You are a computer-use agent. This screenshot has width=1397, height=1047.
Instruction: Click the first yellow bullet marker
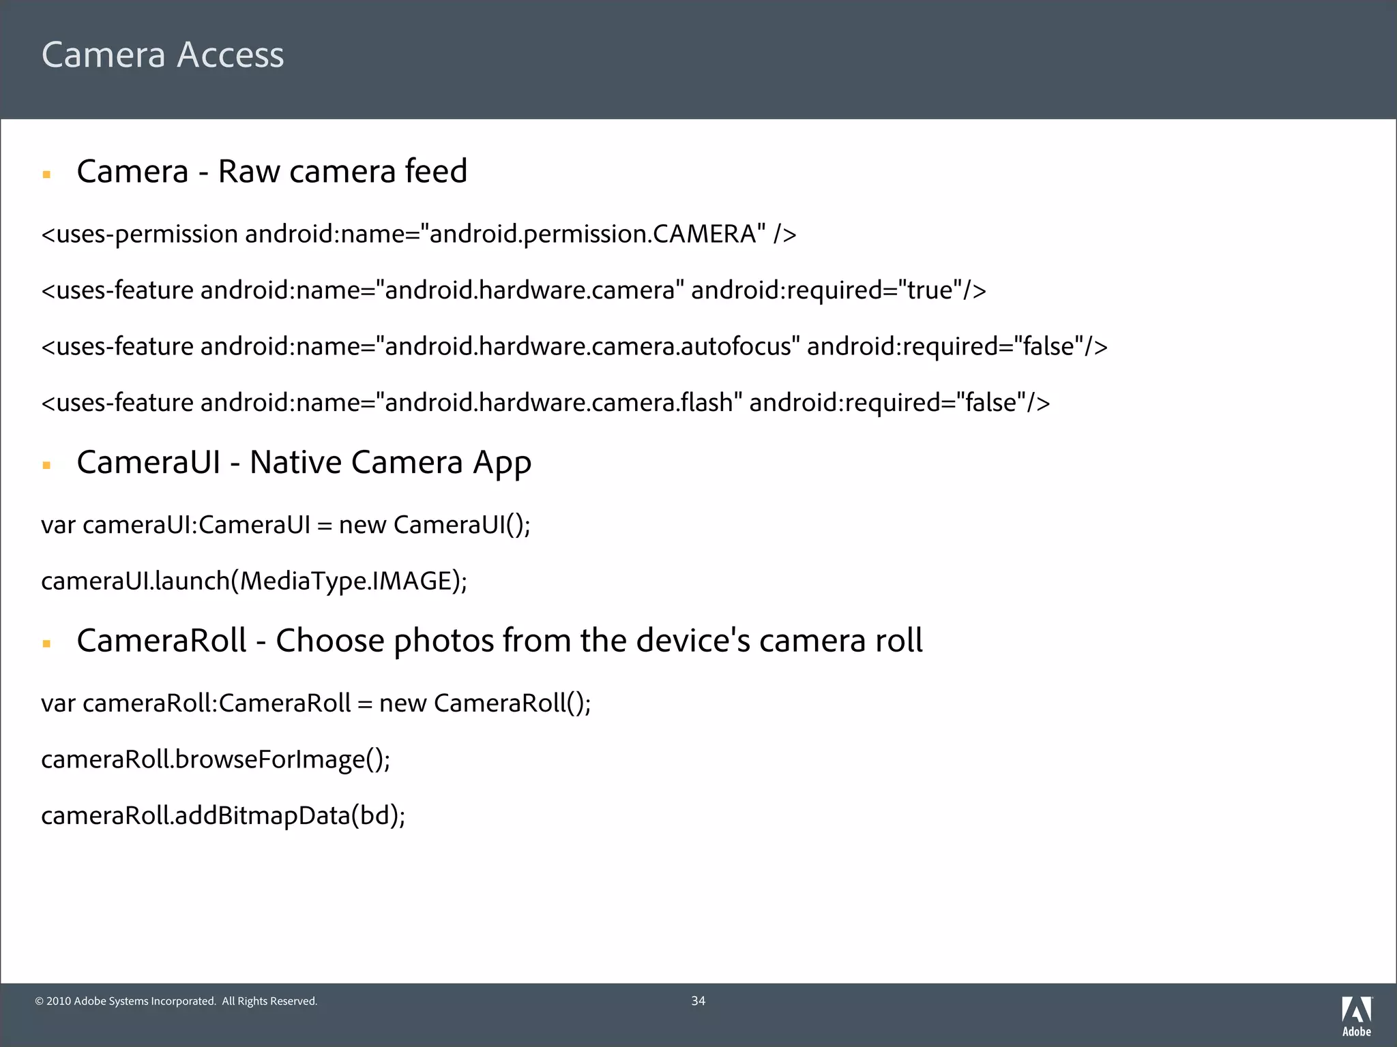click(46, 174)
